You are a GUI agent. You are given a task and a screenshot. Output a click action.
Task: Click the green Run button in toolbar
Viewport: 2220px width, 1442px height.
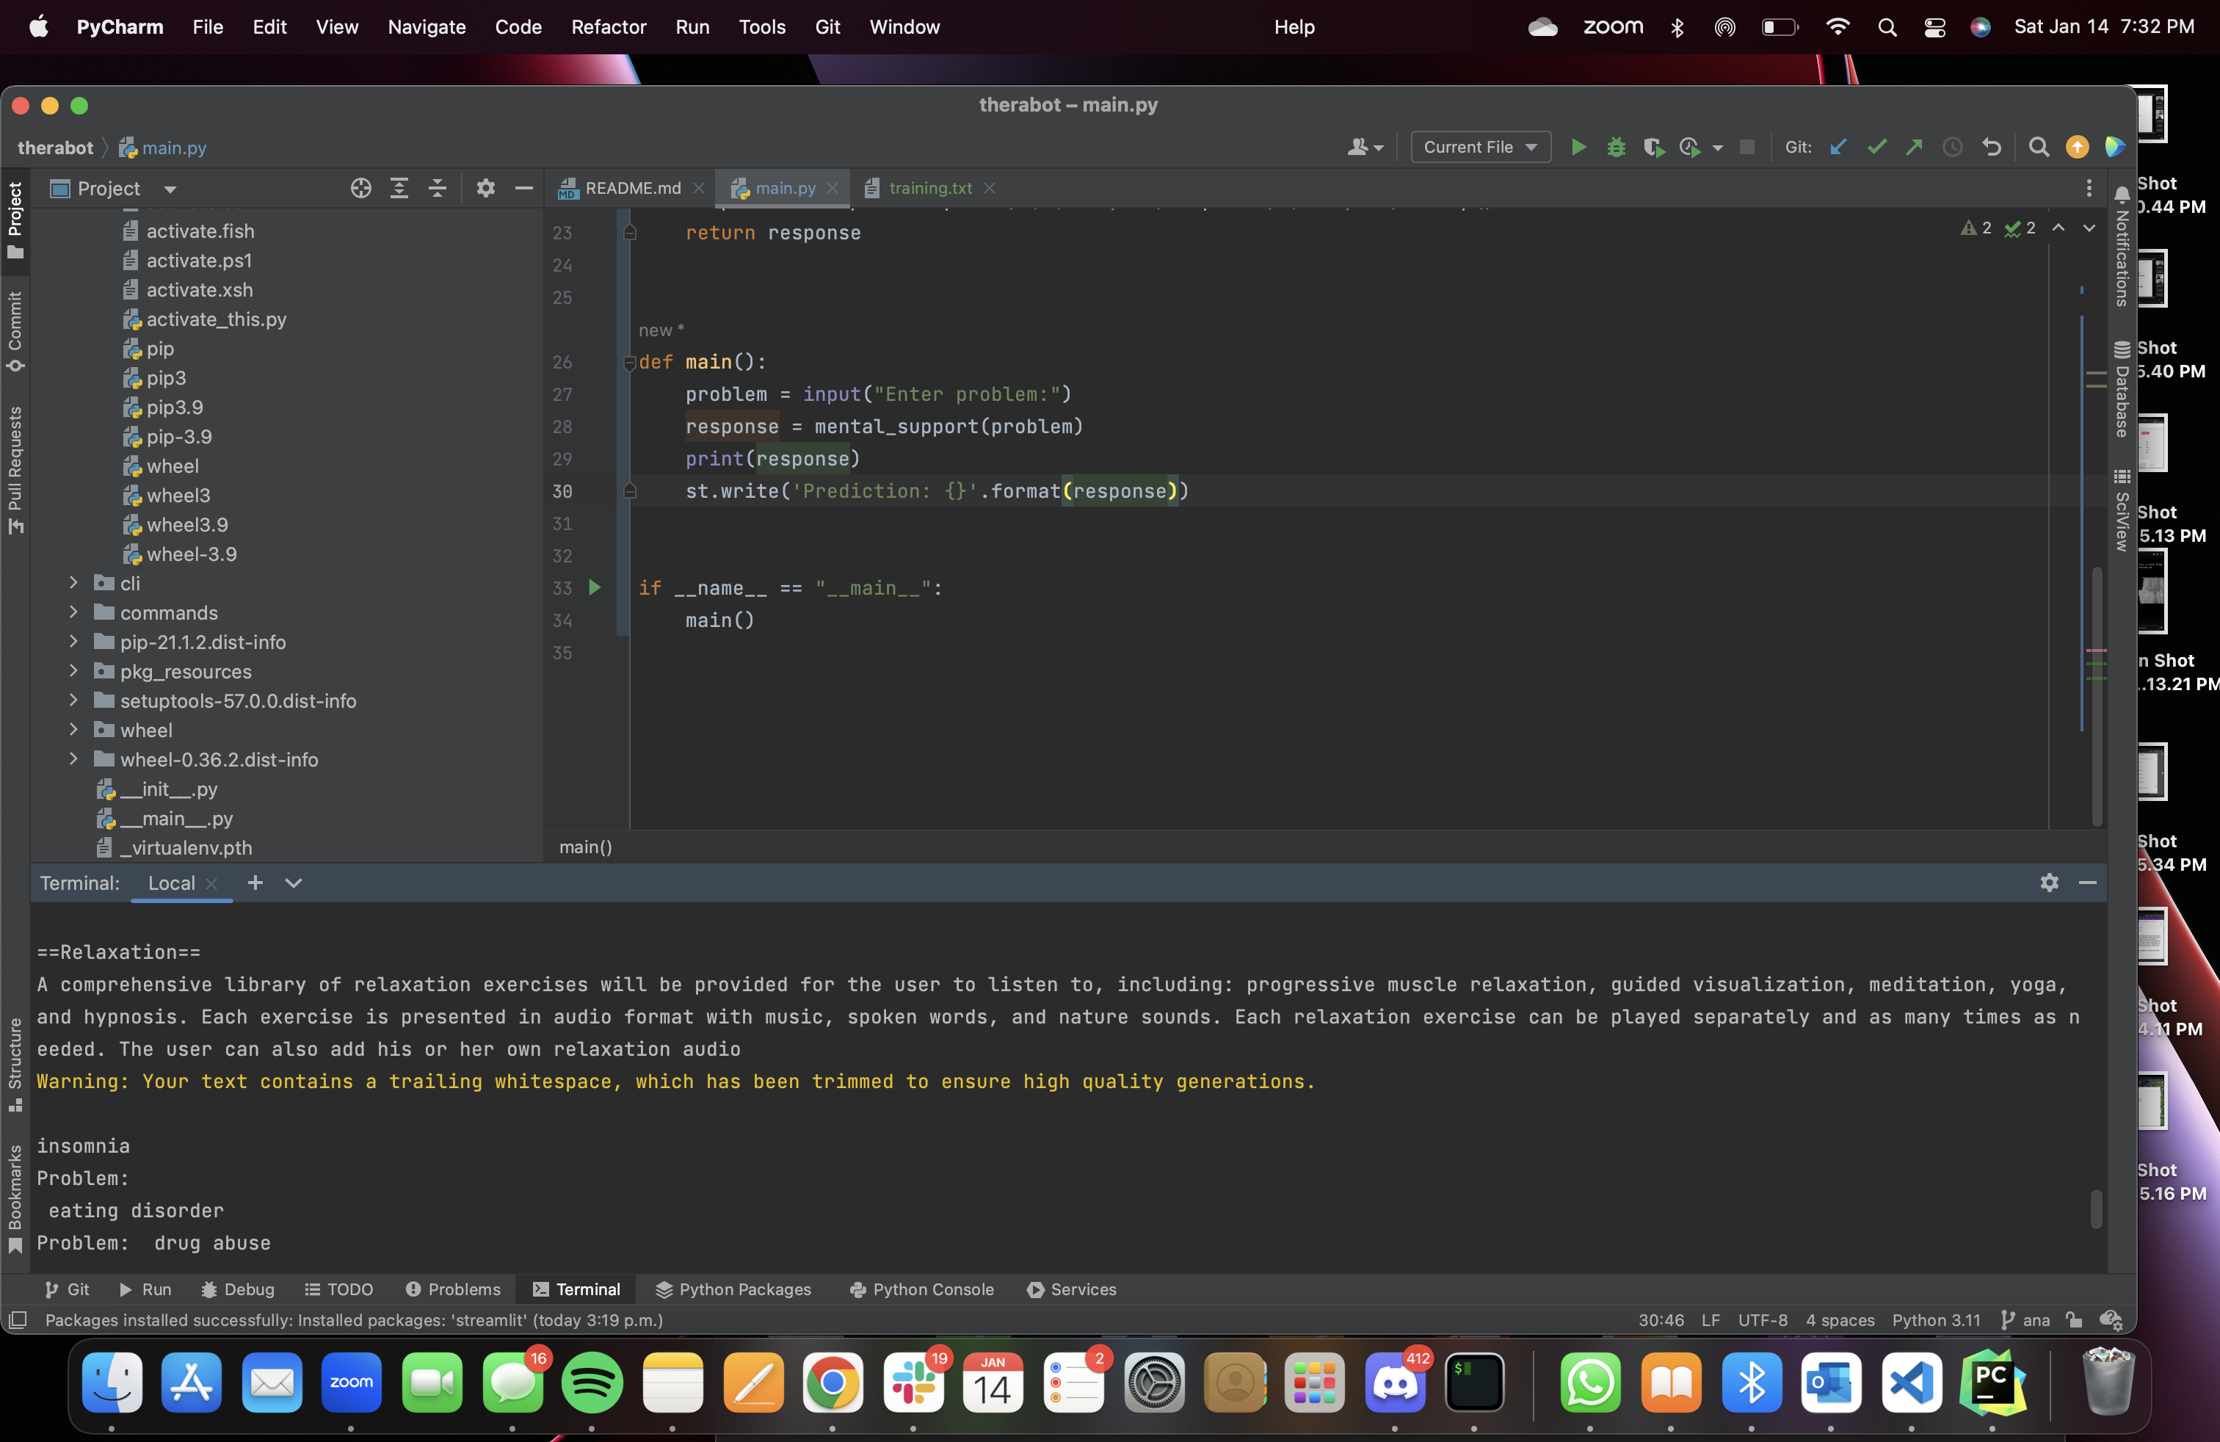(1578, 148)
